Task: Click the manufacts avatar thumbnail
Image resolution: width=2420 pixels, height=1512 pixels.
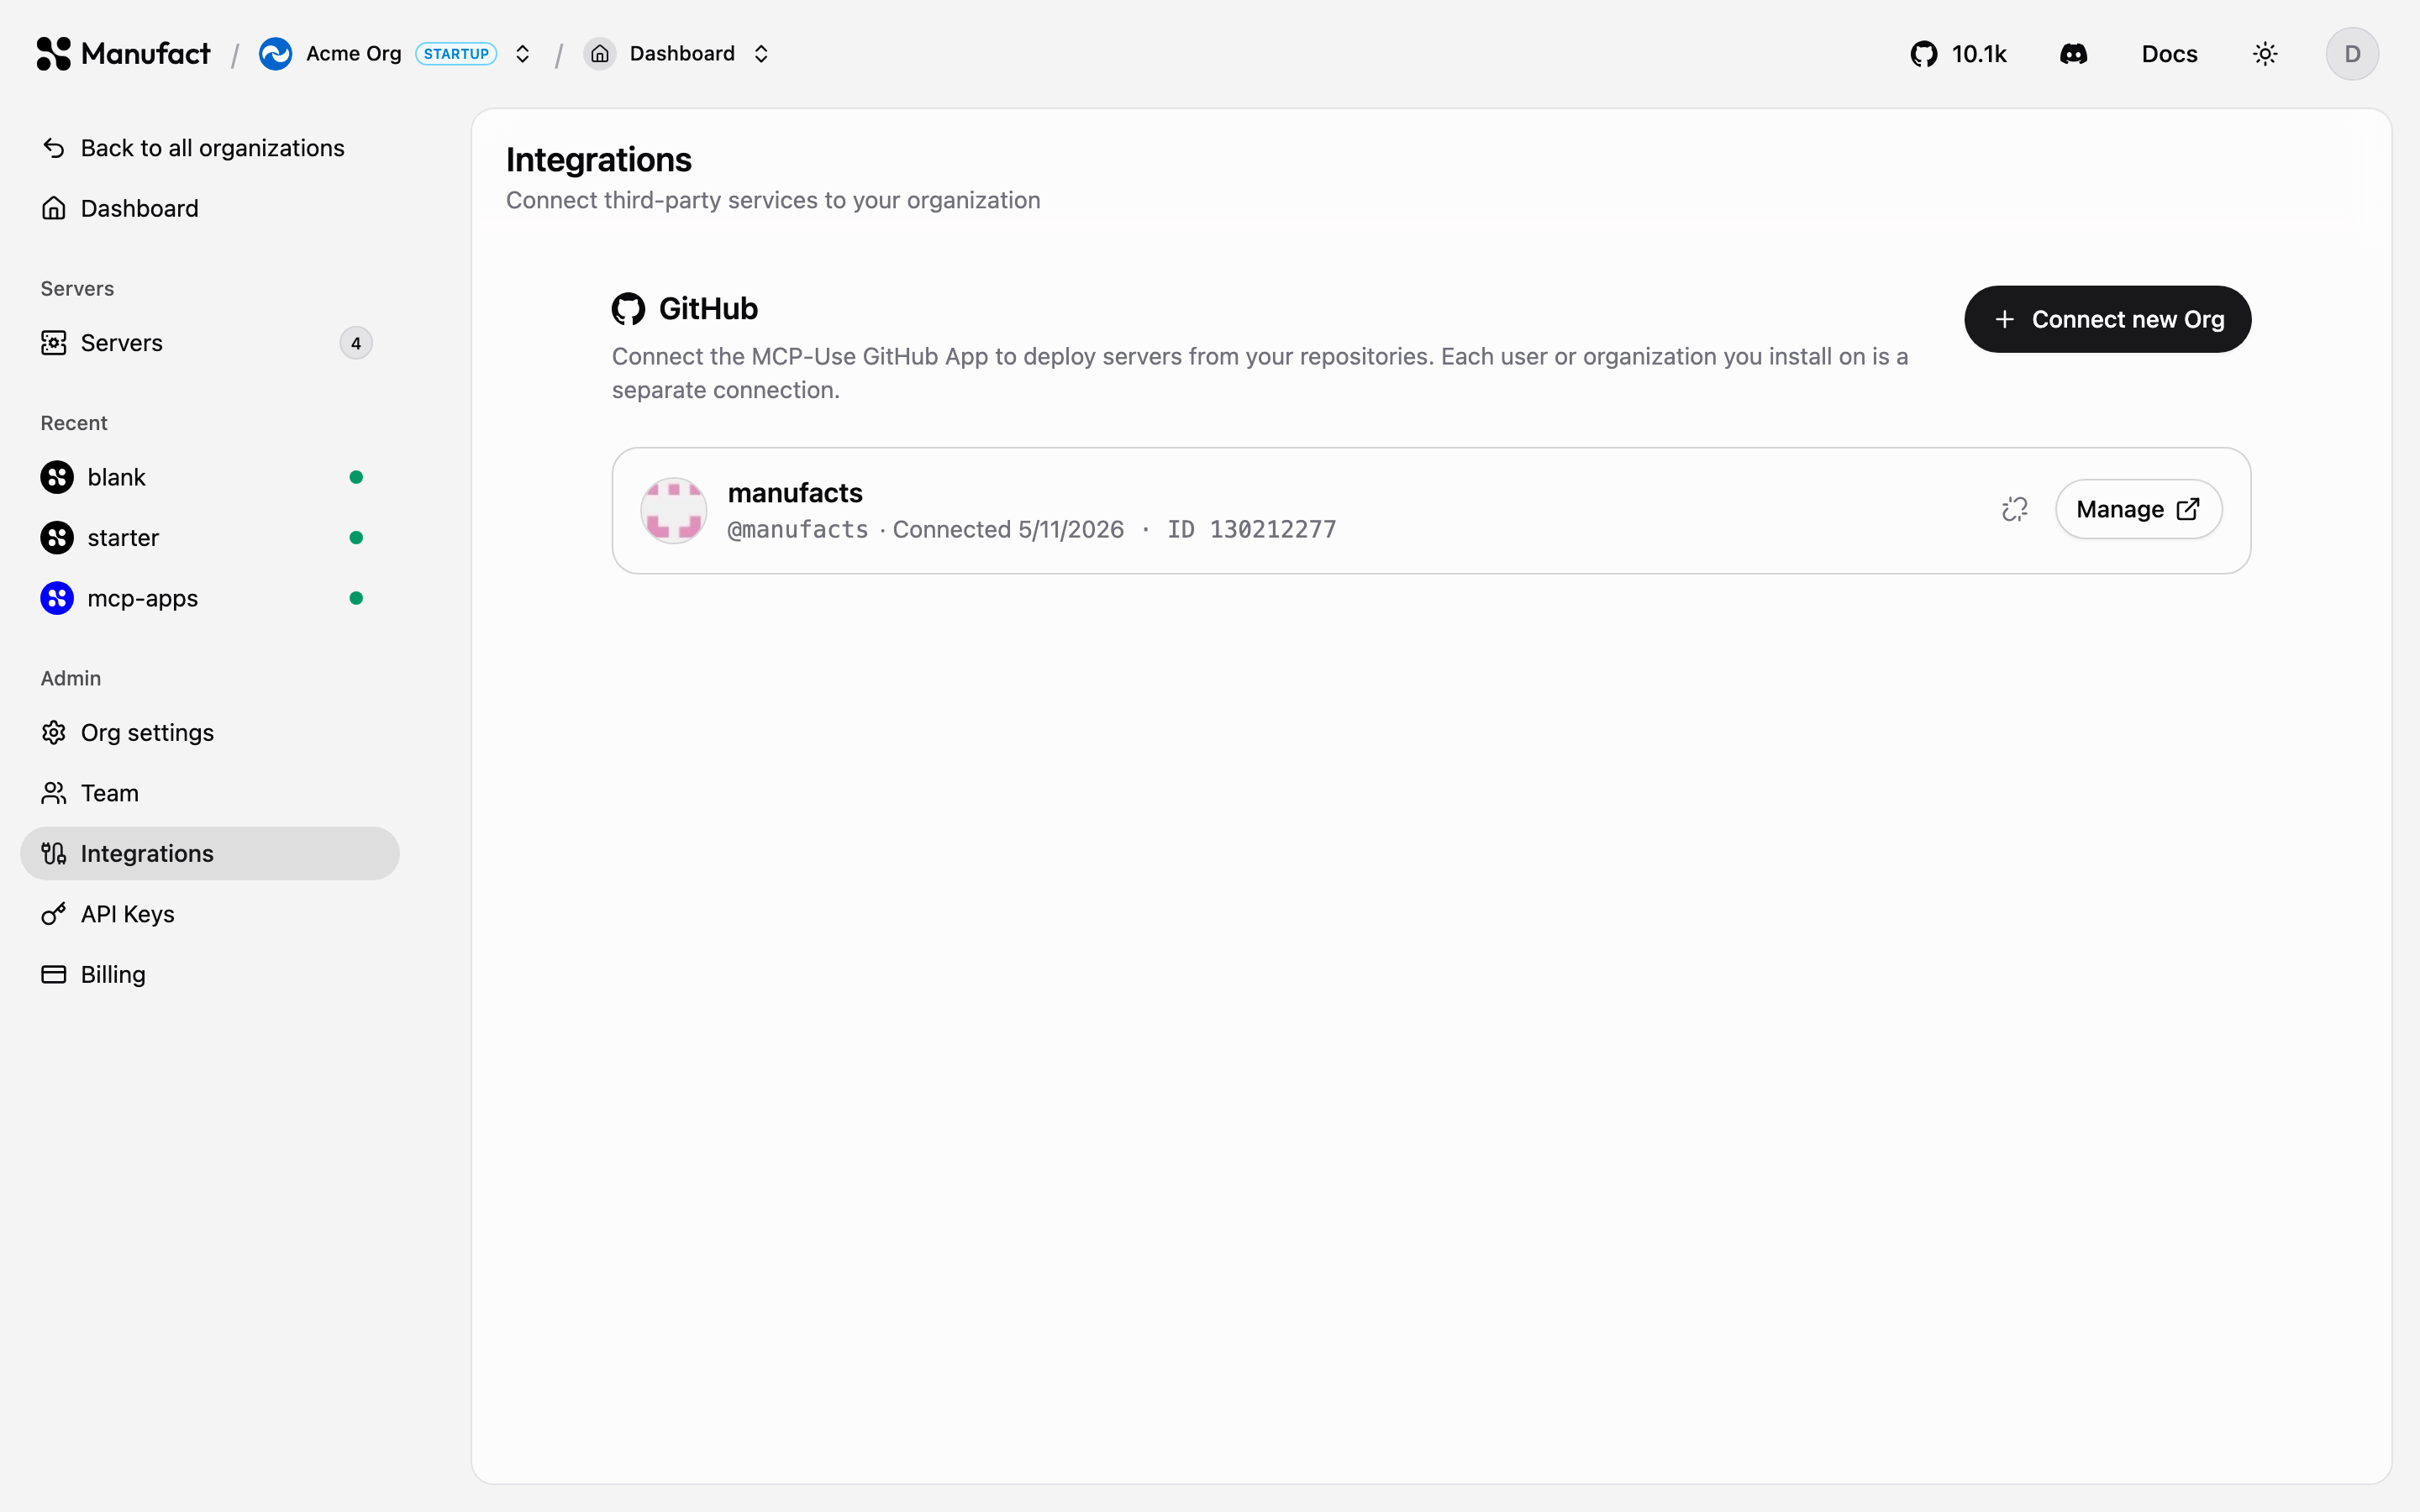Action: tap(673, 510)
